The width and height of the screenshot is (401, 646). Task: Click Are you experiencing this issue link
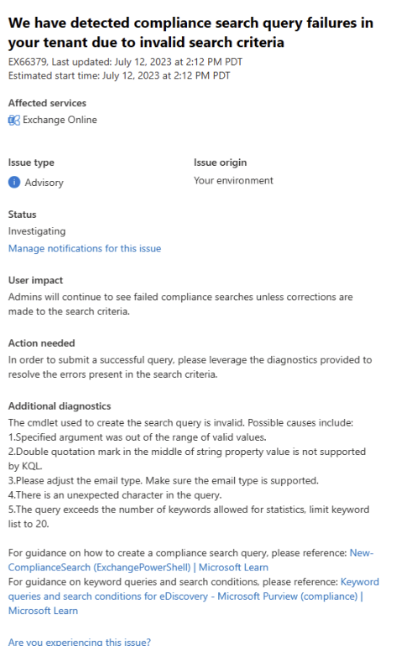[x=80, y=641]
